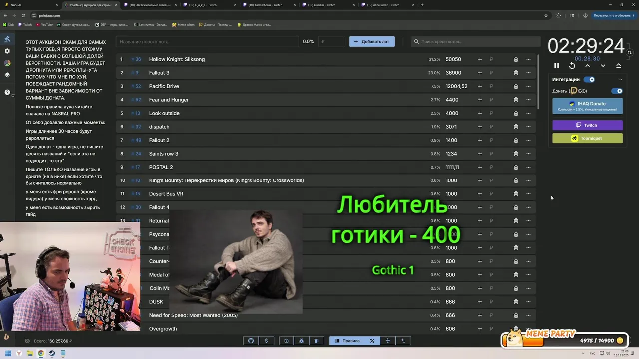Delete the Desert Bus VR lot
The image size is (639, 359).
coord(516,194)
